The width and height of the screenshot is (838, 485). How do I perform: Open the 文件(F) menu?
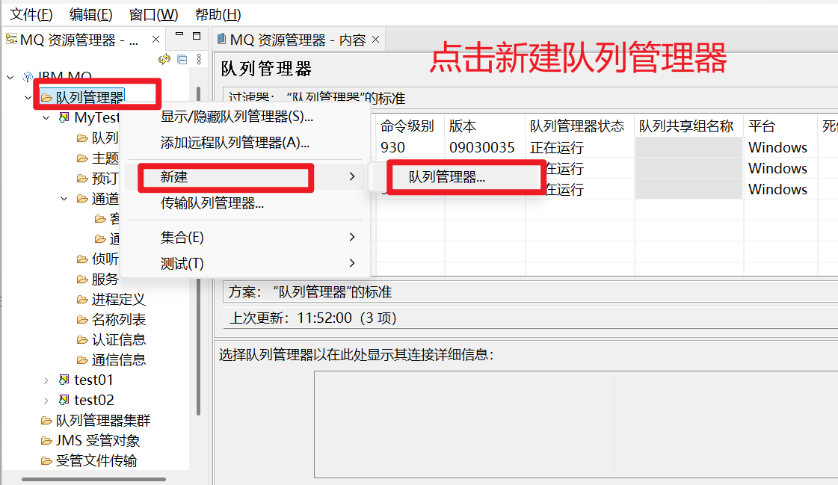[31, 14]
